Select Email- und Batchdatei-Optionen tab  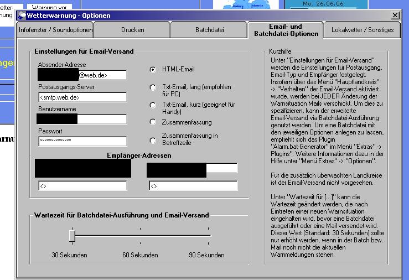(286, 30)
